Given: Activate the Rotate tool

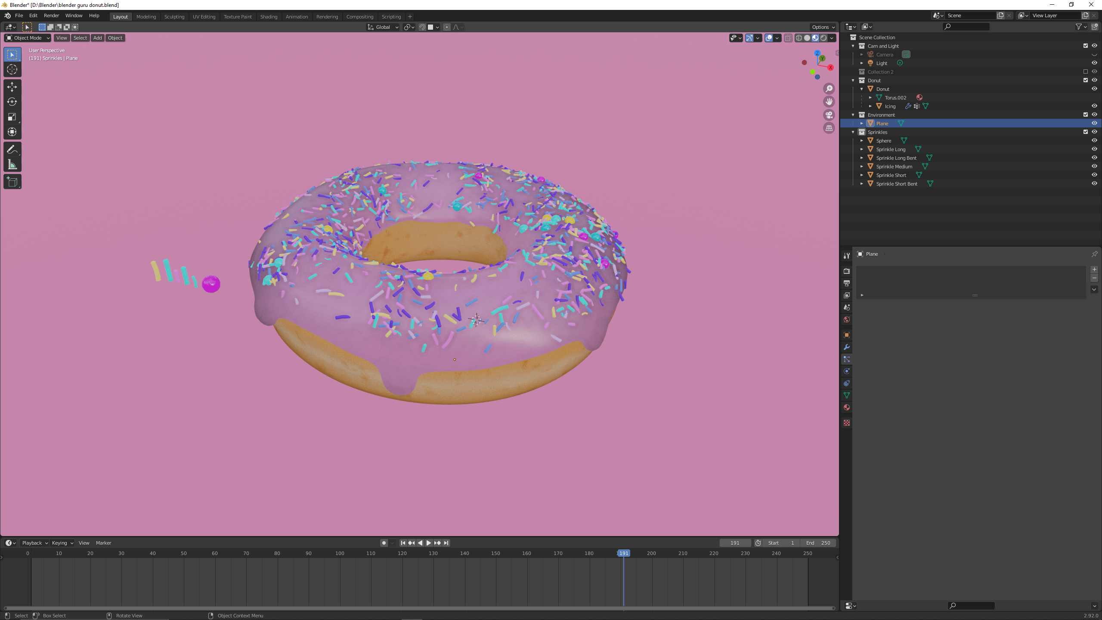Looking at the screenshot, I should [x=12, y=102].
